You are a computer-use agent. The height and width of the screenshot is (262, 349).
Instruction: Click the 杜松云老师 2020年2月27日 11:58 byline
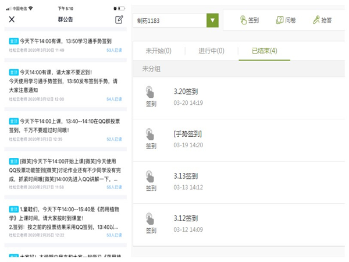click(x=36, y=187)
